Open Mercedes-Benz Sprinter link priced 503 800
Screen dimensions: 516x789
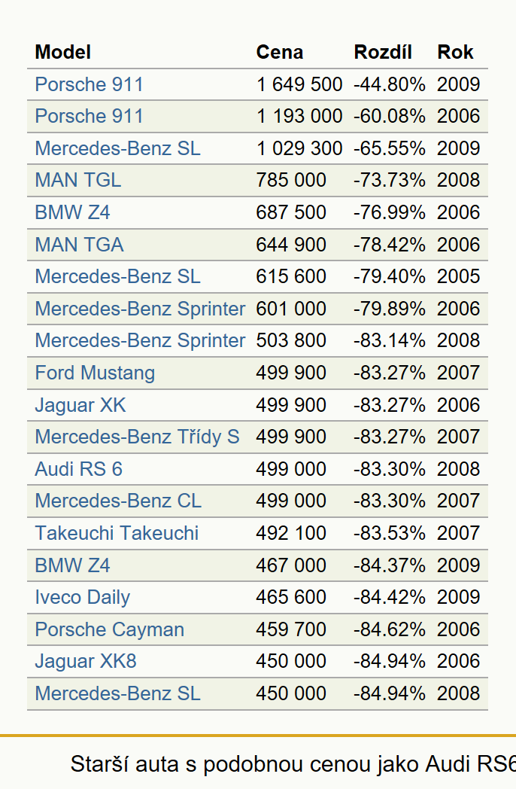pos(141,340)
